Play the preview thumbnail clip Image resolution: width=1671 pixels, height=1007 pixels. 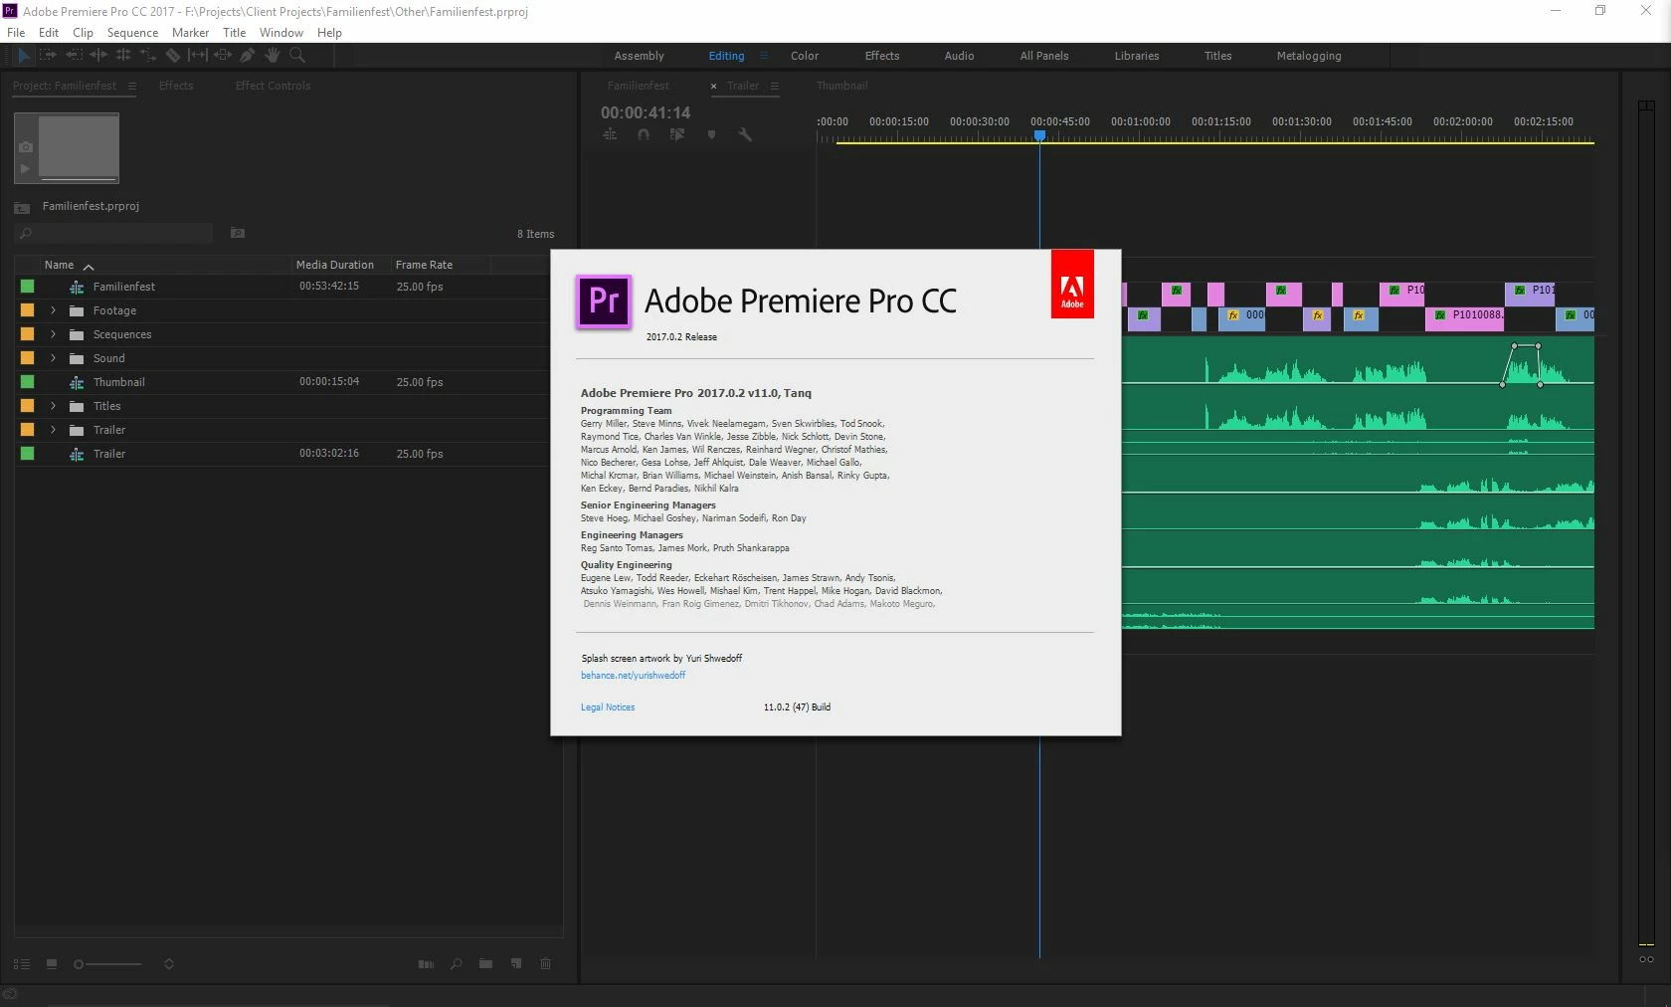[x=26, y=169]
